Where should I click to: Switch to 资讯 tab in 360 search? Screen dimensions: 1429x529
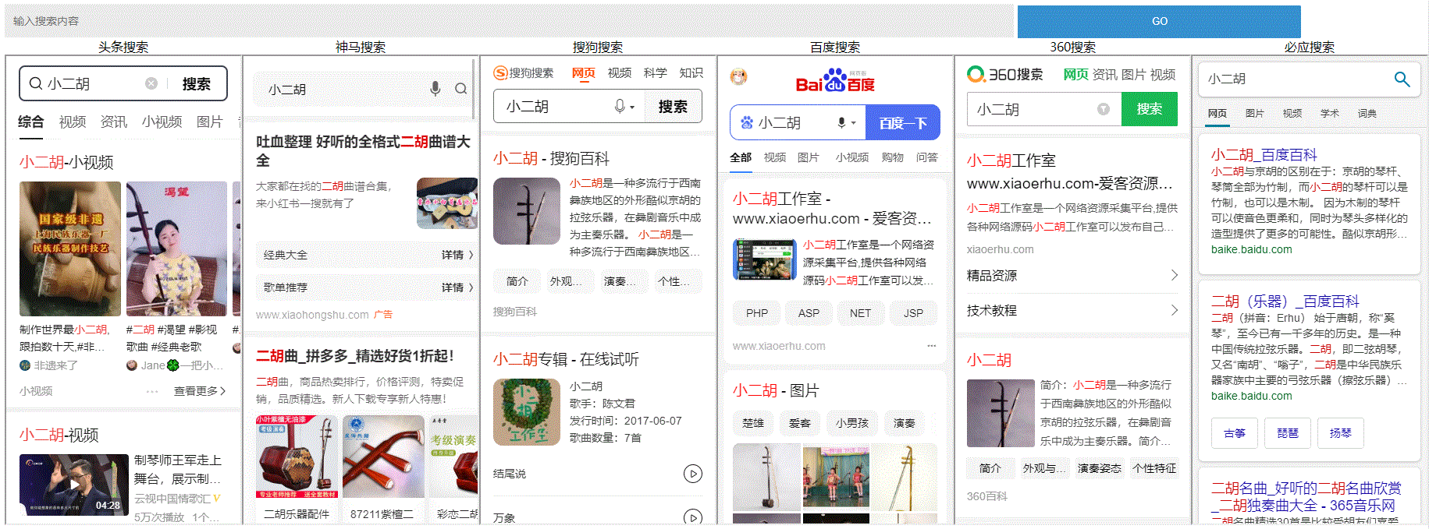tap(1104, 75)
